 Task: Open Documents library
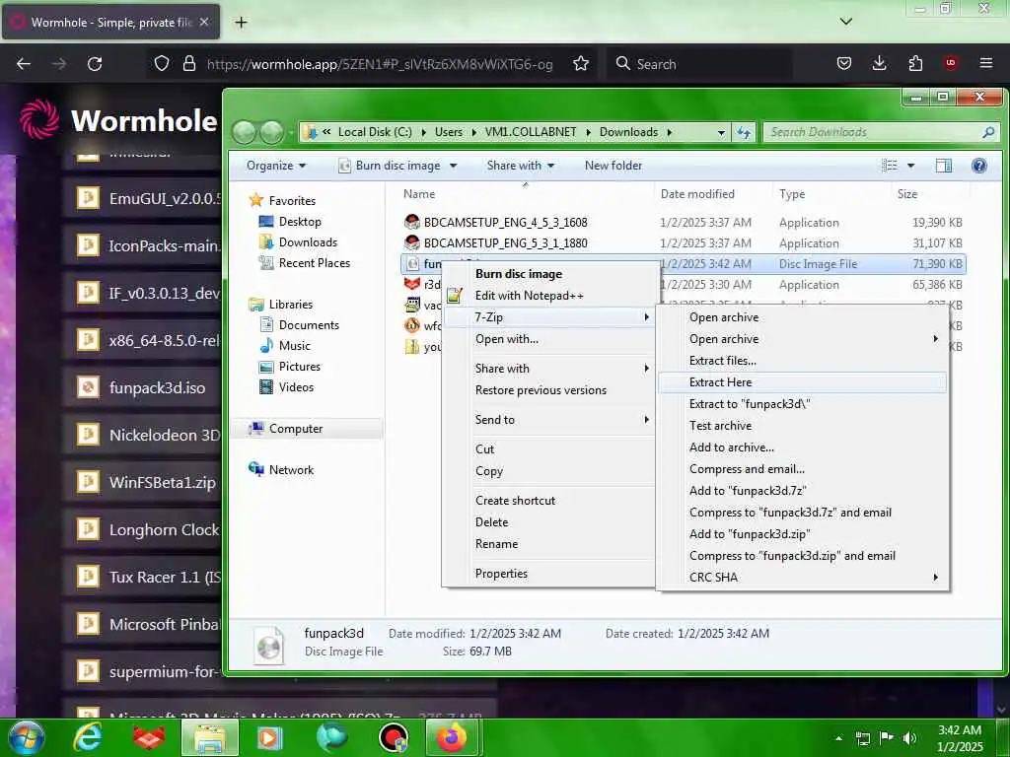tap(300, 325)
